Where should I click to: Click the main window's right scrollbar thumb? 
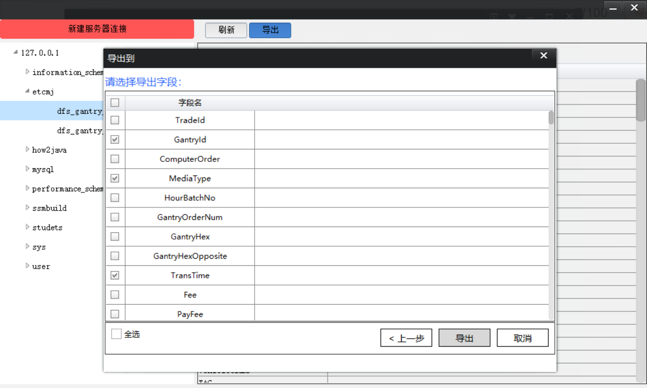[x=641, y=100]
